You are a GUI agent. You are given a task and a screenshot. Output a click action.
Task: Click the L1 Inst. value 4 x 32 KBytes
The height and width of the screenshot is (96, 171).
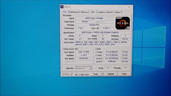[112, 55]
